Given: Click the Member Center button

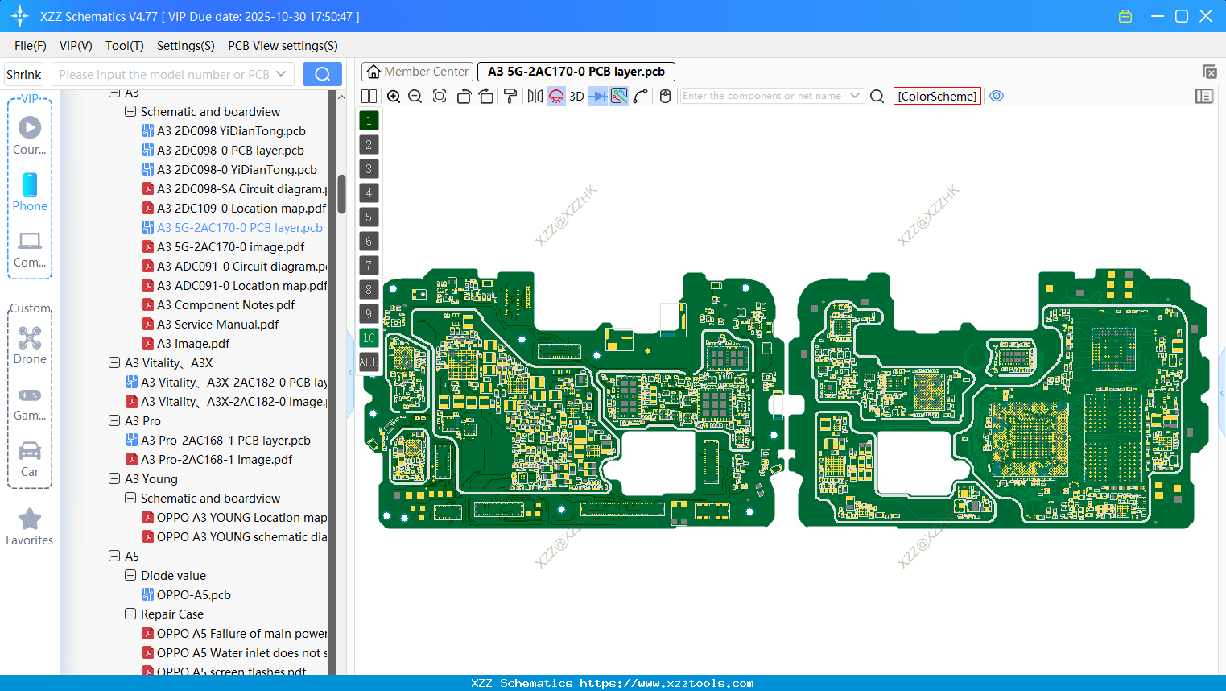Looking at the screenshot, I should pyautogui.click(x=417, y=71).
